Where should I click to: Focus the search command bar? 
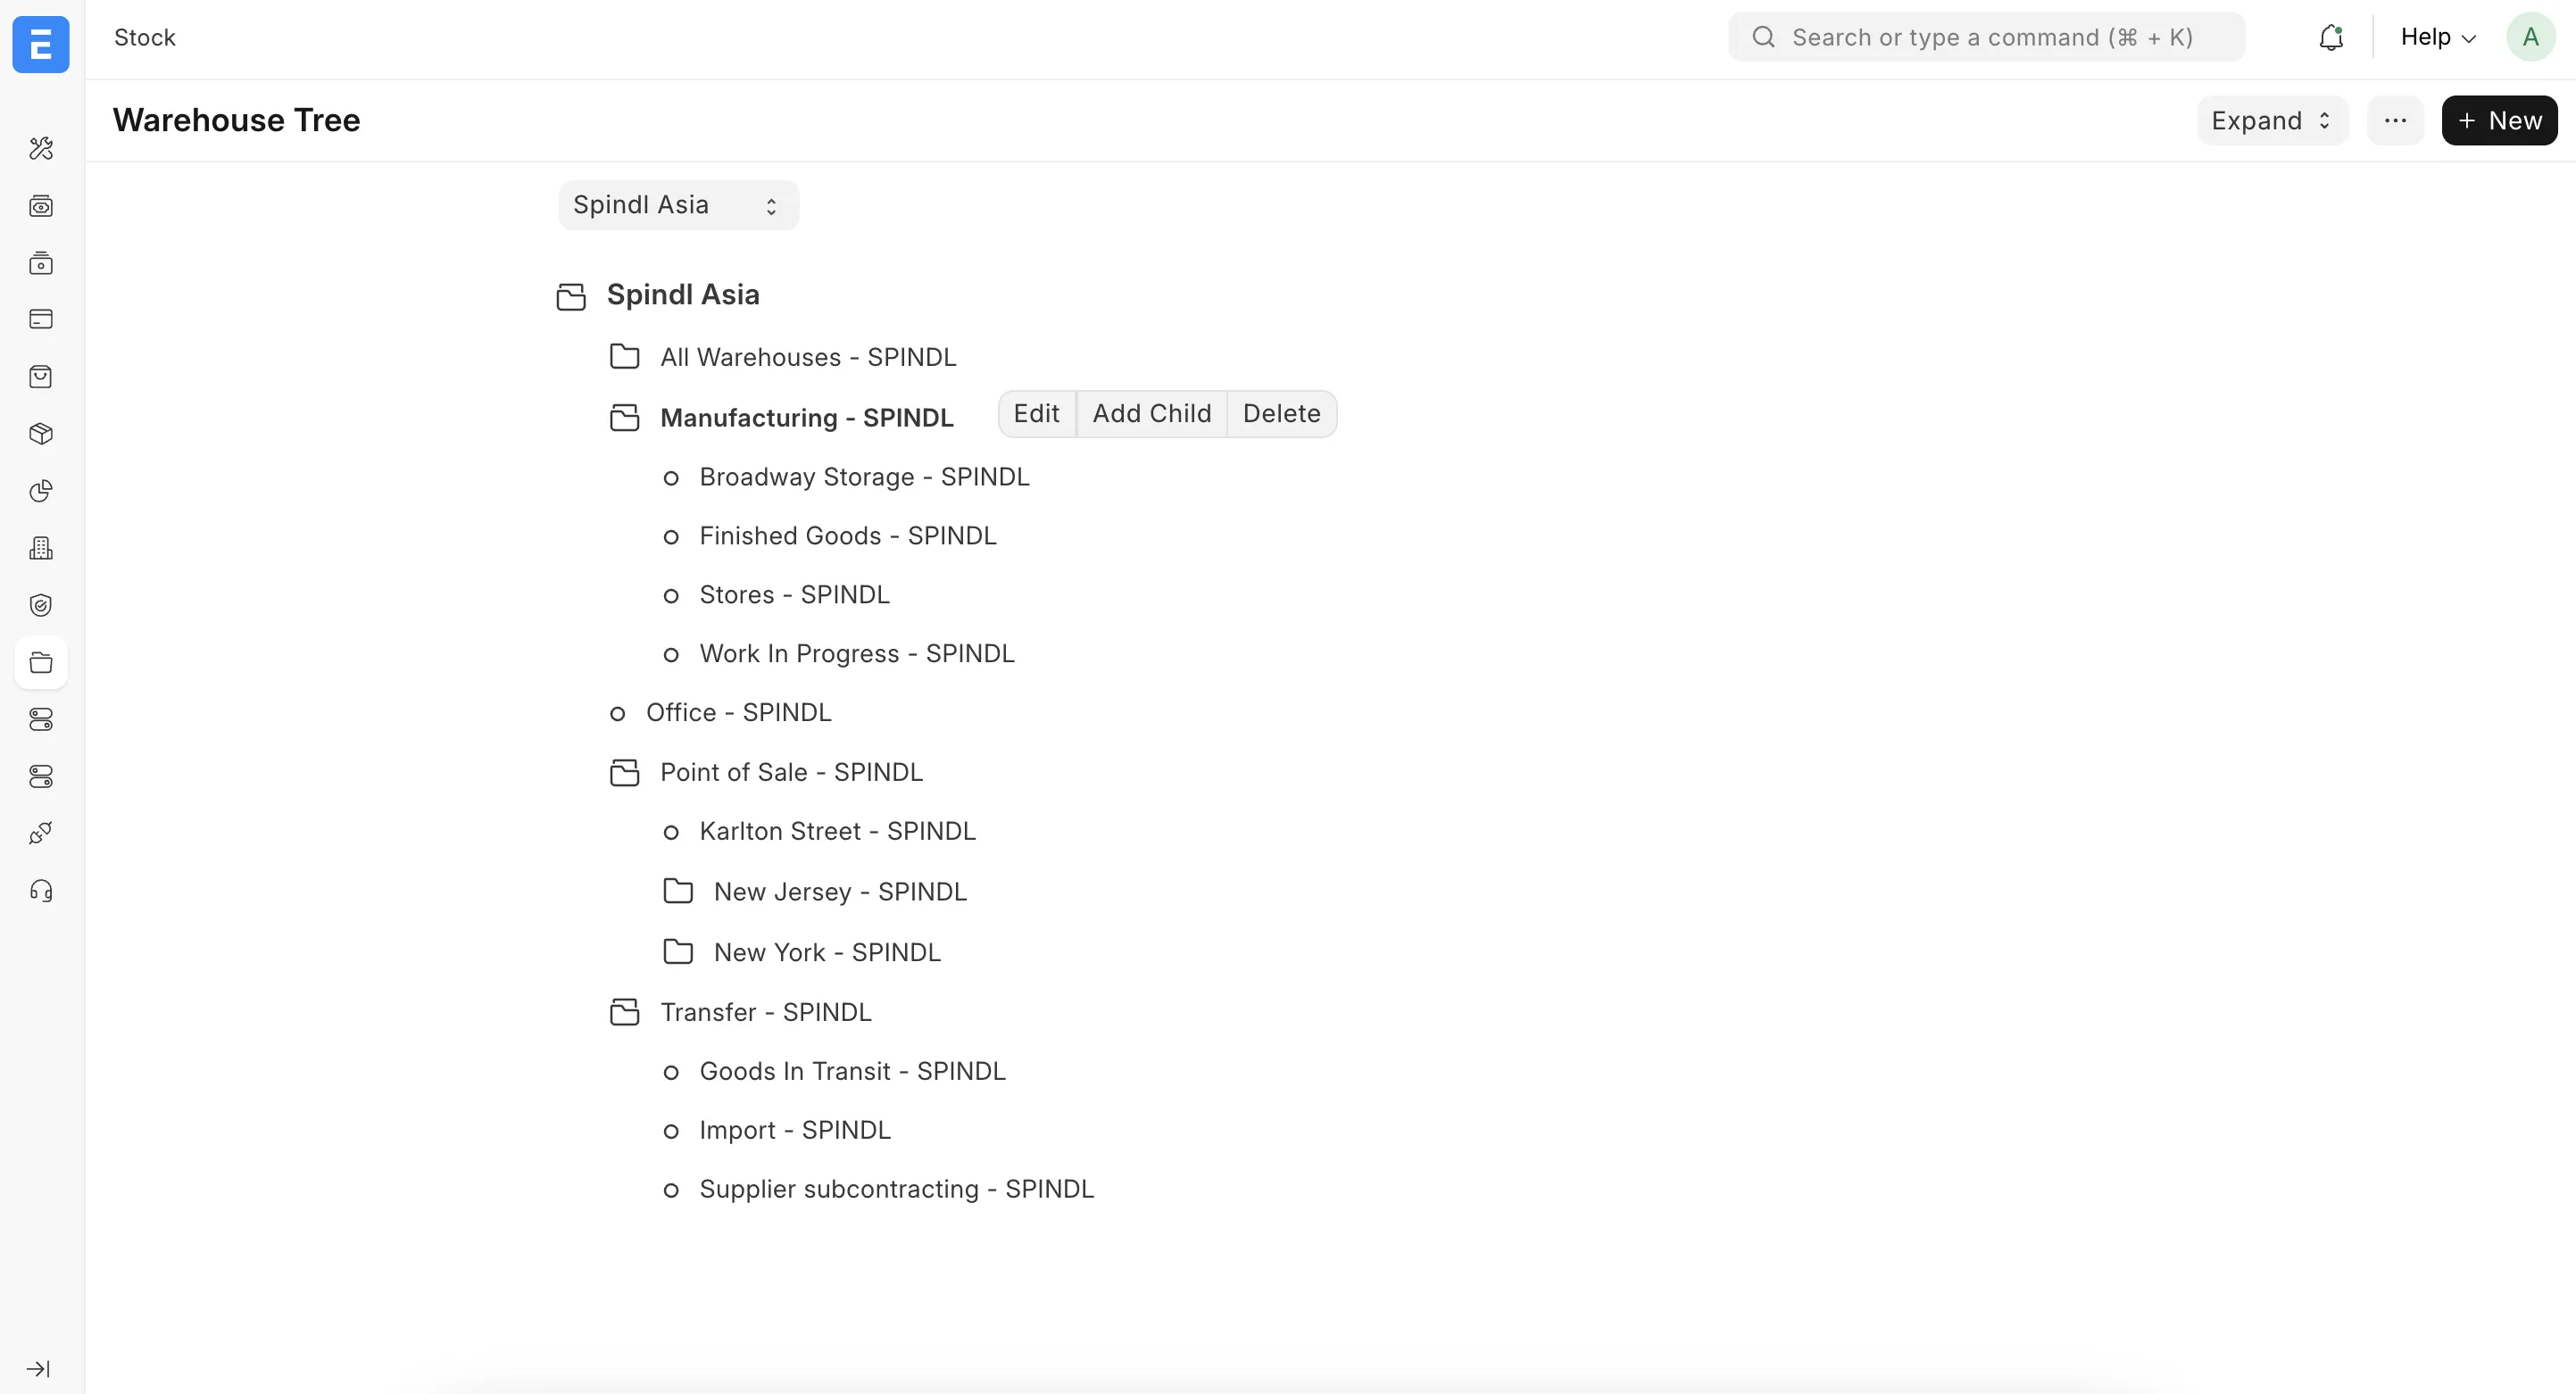1986,38
